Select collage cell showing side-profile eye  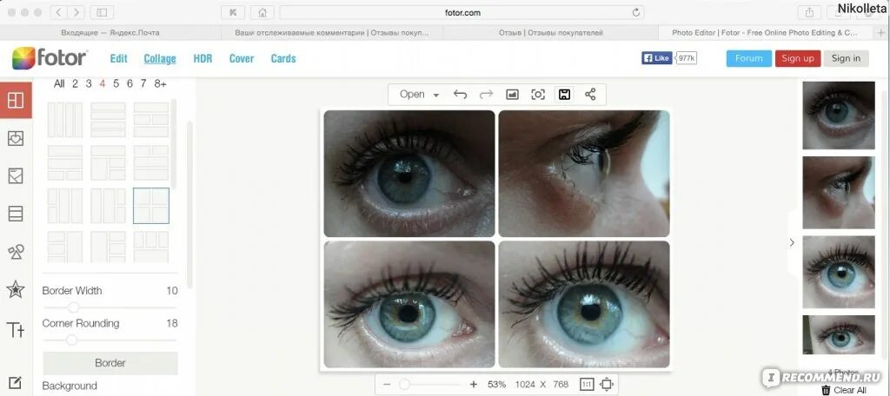584,174
